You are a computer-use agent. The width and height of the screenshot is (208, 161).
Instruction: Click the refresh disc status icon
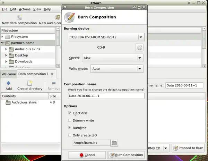click(139, 48)
